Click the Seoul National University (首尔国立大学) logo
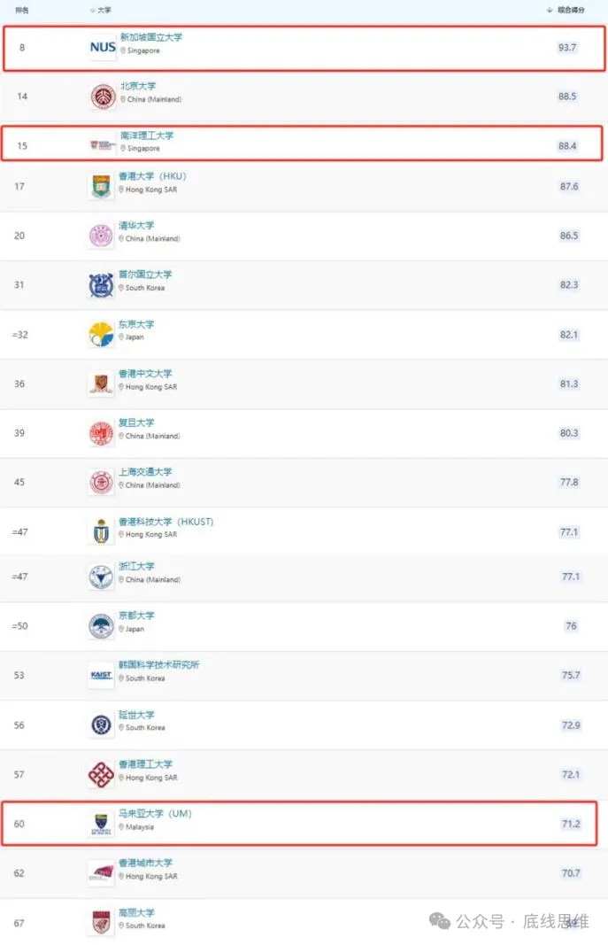The height and width of the screenshot is (945, 608). click(x=102, y=285)
